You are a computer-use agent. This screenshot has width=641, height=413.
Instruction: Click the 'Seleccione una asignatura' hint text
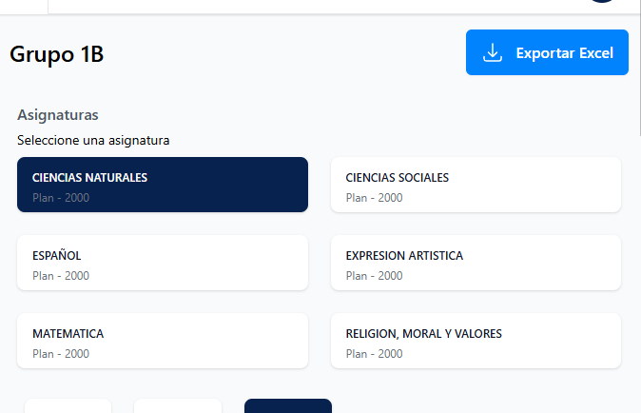click(x=93, y=141)
